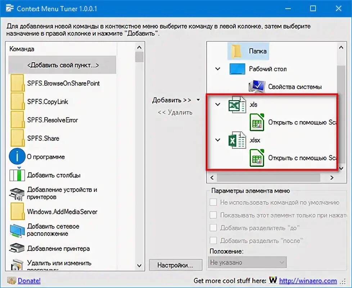
Task: Click the Добавление устройств и принтеров icon
Action: tap(17, 193)
